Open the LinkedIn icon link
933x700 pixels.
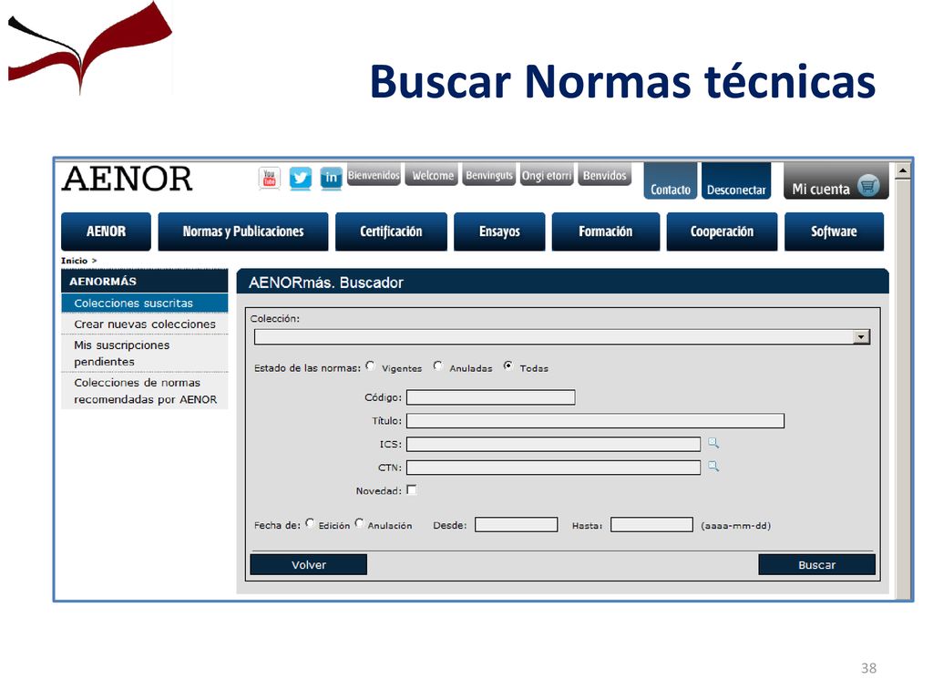coord(331,178)
